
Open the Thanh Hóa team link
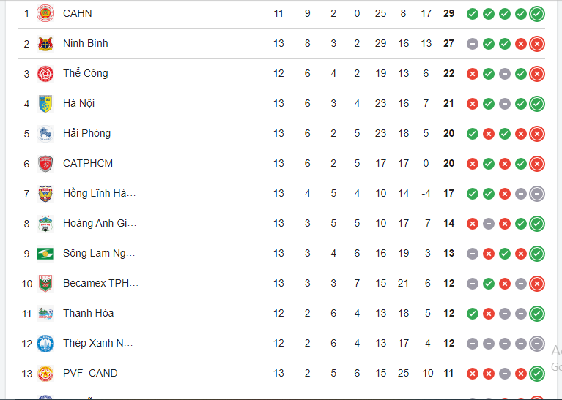coord(88,313)
